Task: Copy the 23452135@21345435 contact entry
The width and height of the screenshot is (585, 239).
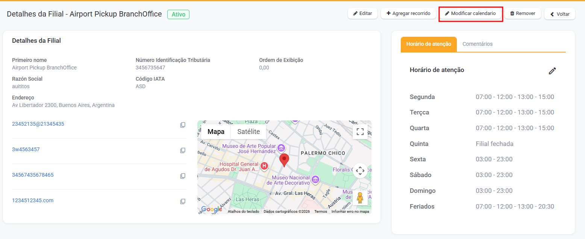Action: pyautogui.click(x=183, y=125)
